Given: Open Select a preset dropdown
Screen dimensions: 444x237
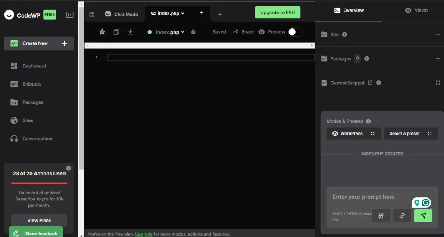Looking at the screenshot, I should point(411,134).
